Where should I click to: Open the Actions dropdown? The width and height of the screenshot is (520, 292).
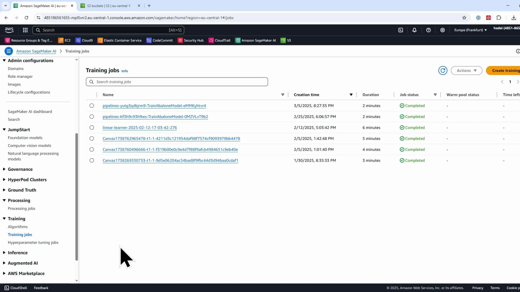pos(467,70)
